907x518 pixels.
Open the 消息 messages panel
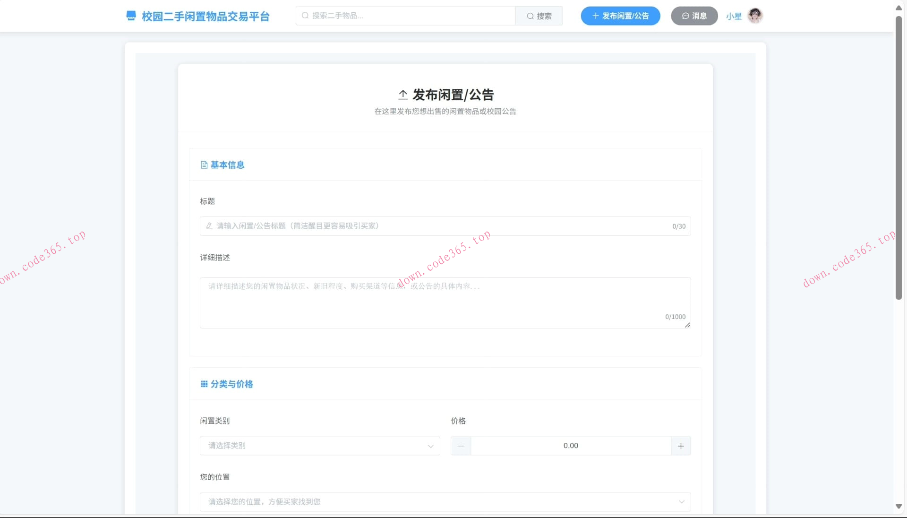(x=694, y=16)
